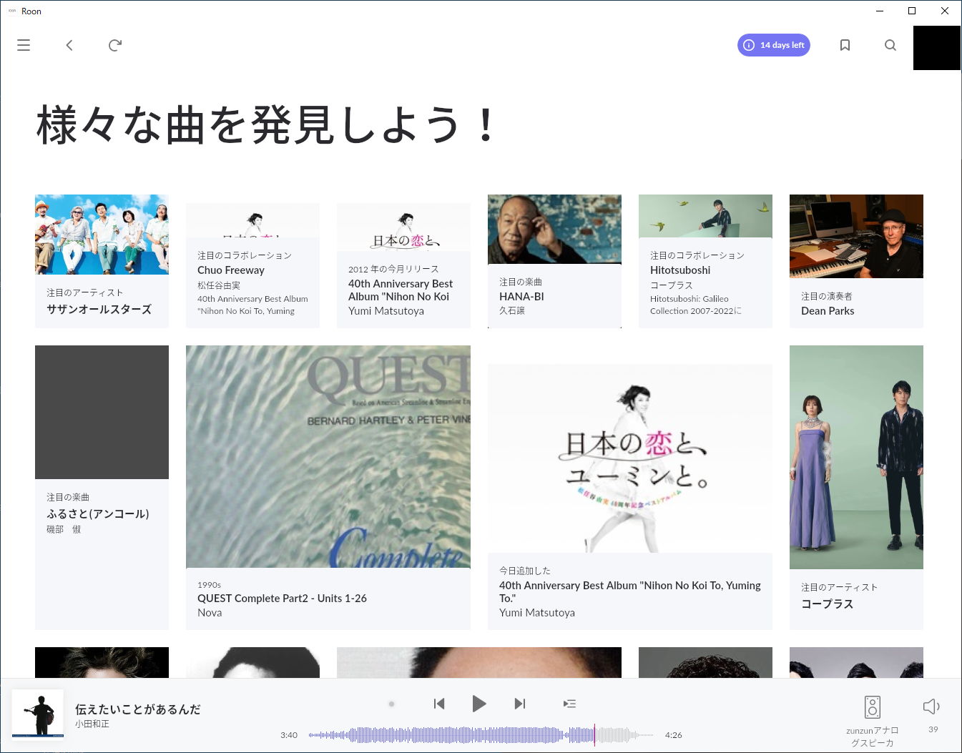Screen dimensions: 962x753
Task: Click the 松任谷由実 artist name
Action: click(x=219, y=285)
